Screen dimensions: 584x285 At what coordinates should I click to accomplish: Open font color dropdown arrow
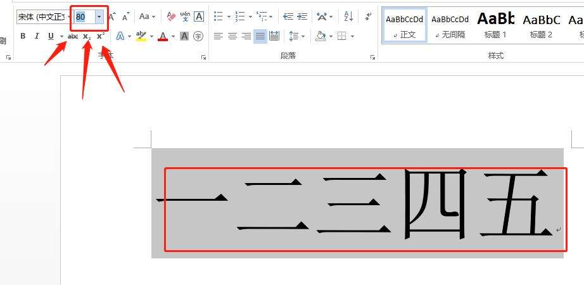coord(173,37)
